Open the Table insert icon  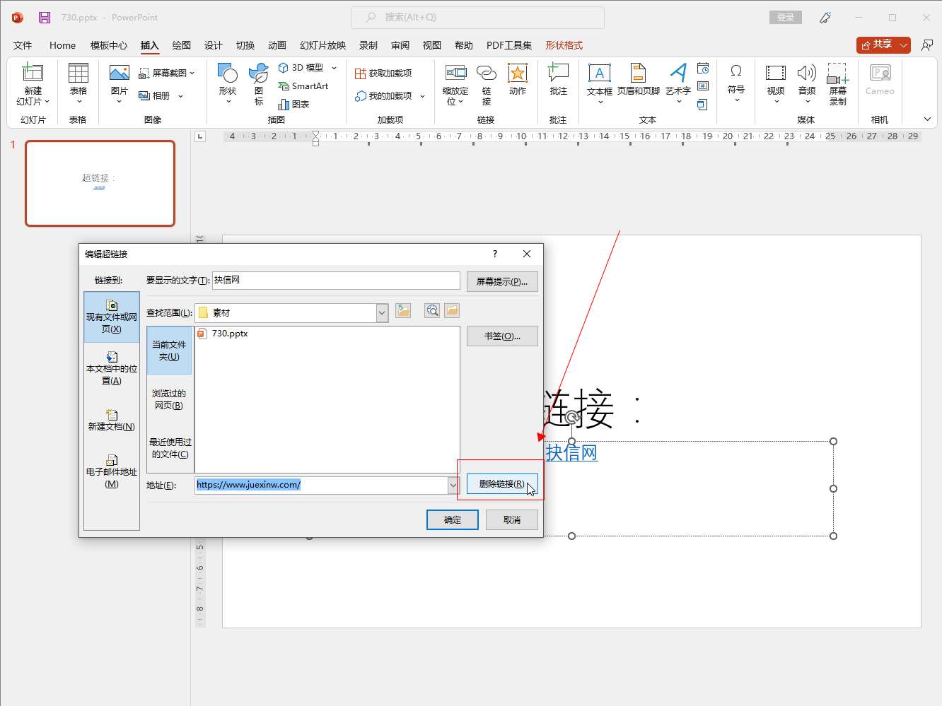tap(78, 72)
